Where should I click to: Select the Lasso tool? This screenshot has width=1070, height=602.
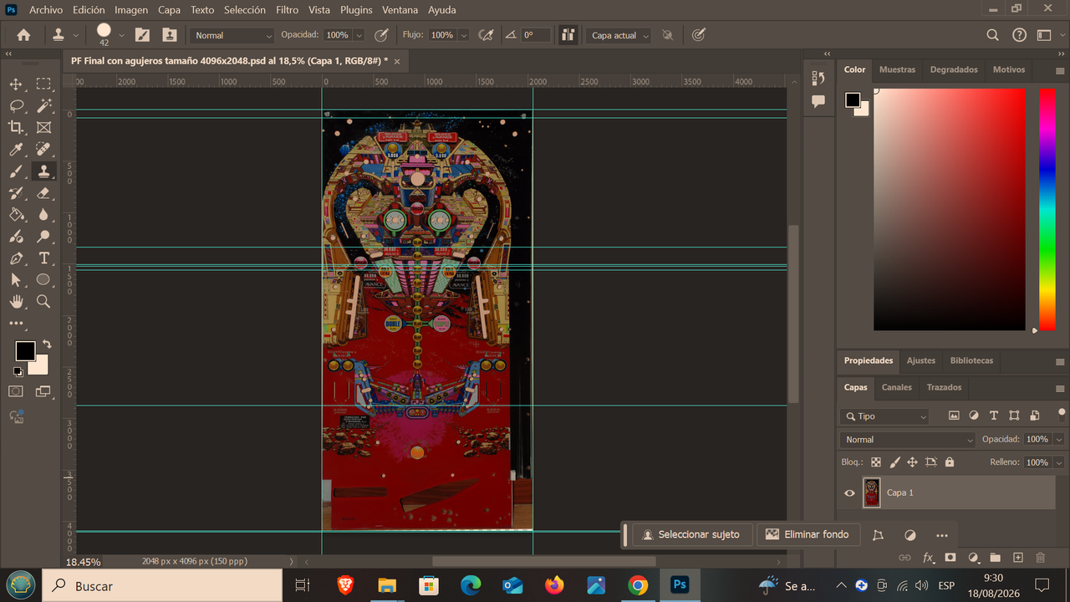click(x=16, y=106)
